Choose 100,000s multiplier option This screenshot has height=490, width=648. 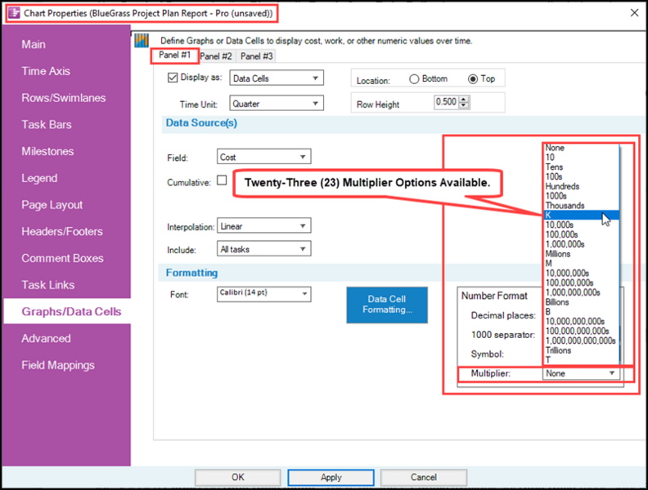[581, 234]
